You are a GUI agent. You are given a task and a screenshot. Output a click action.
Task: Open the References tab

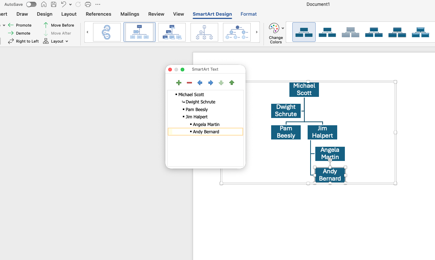coord(99,14)
